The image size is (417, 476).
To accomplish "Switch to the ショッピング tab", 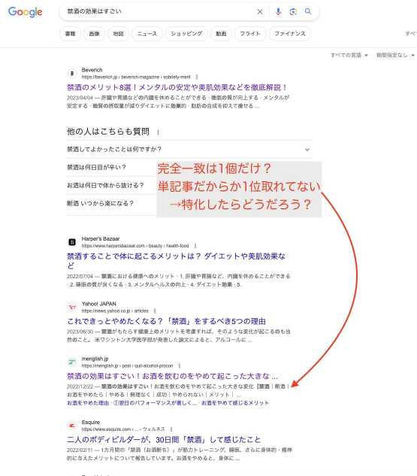I will tap(186, 34).
